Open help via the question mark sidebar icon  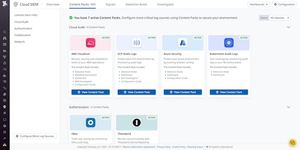(x=5, y=126)
